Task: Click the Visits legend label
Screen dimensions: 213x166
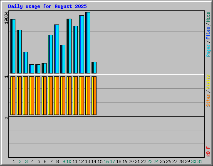Action: tap(208, 82)
